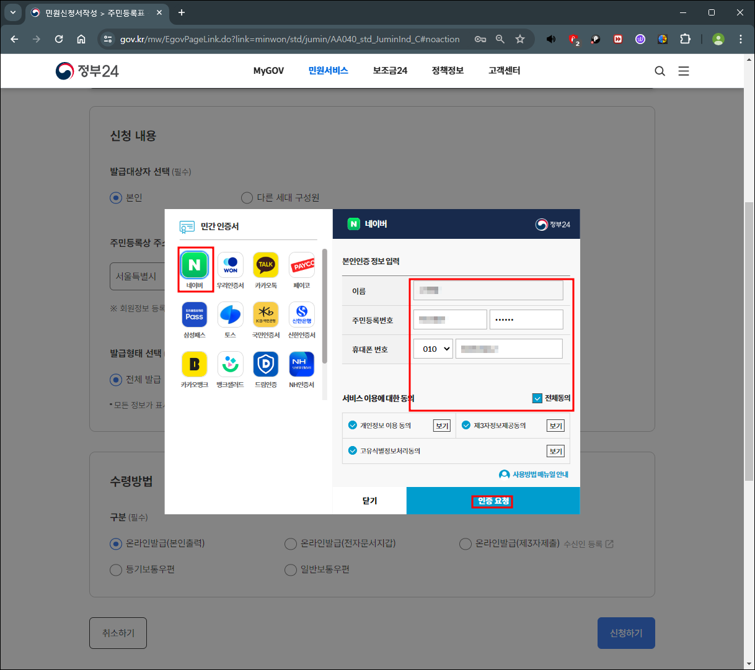Click the phone number input field
Viewport: 755px width, 670px height.
[x=509, y=349]
